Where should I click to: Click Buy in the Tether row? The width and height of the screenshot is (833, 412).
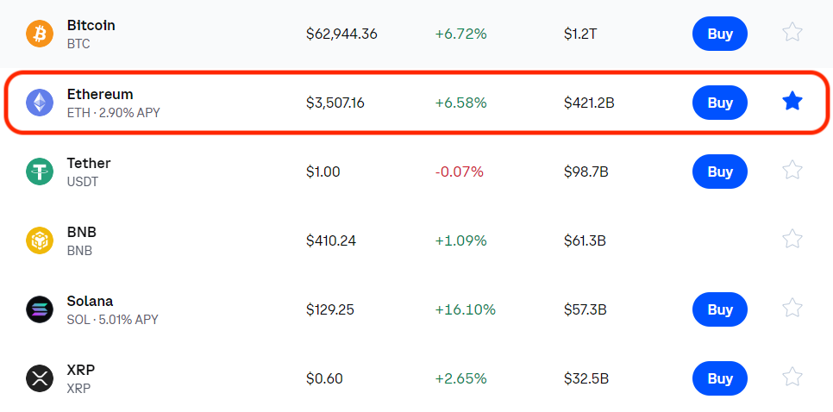(719, 172)
